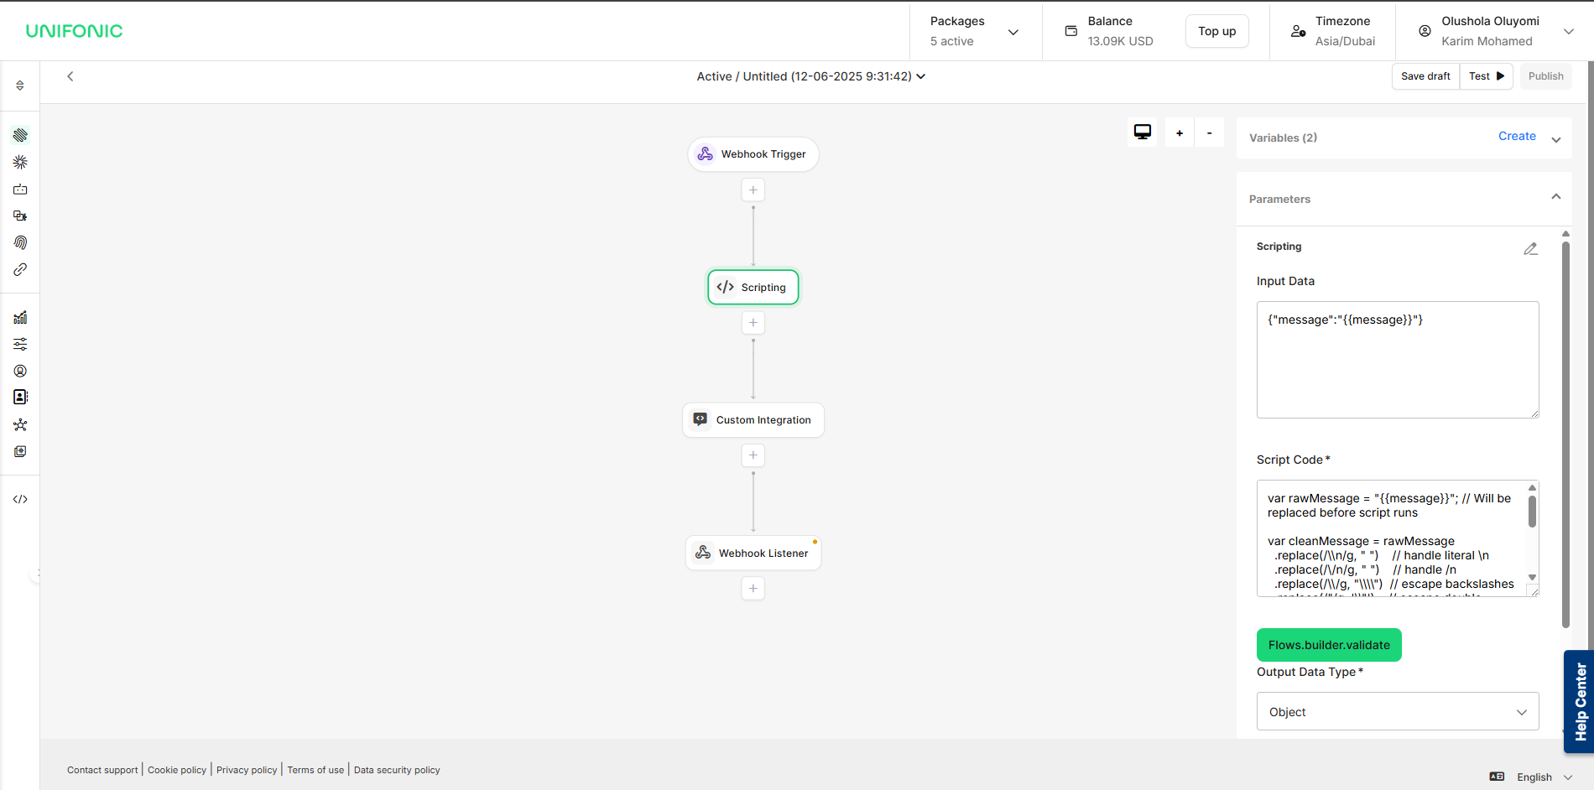Collapse the Parameters panel

click(1555, 197)
